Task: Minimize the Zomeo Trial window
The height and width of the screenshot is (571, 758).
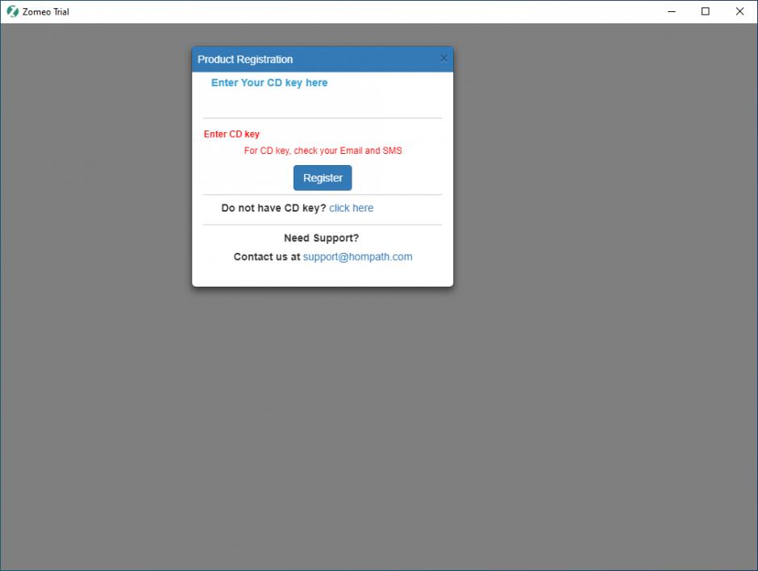Action: 672,11
